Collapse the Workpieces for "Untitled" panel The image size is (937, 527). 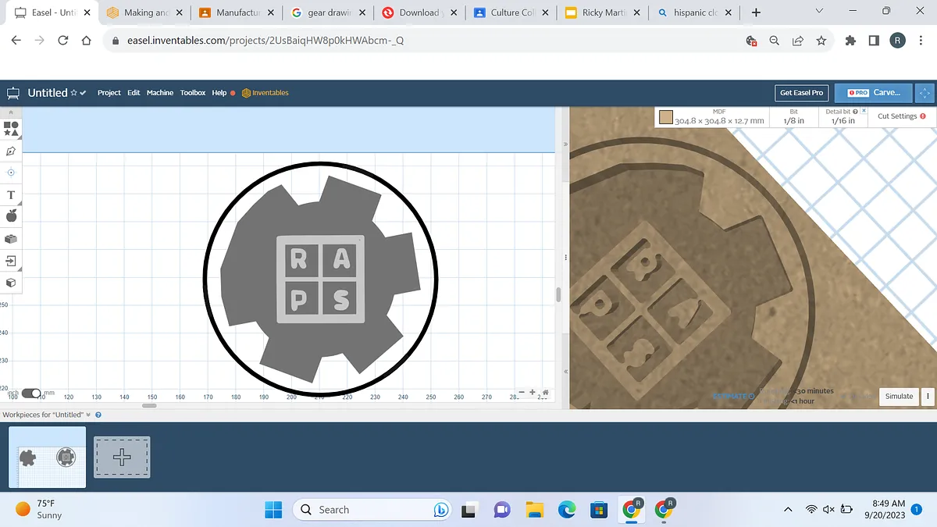pyautogui.click(x=88, y=415)
